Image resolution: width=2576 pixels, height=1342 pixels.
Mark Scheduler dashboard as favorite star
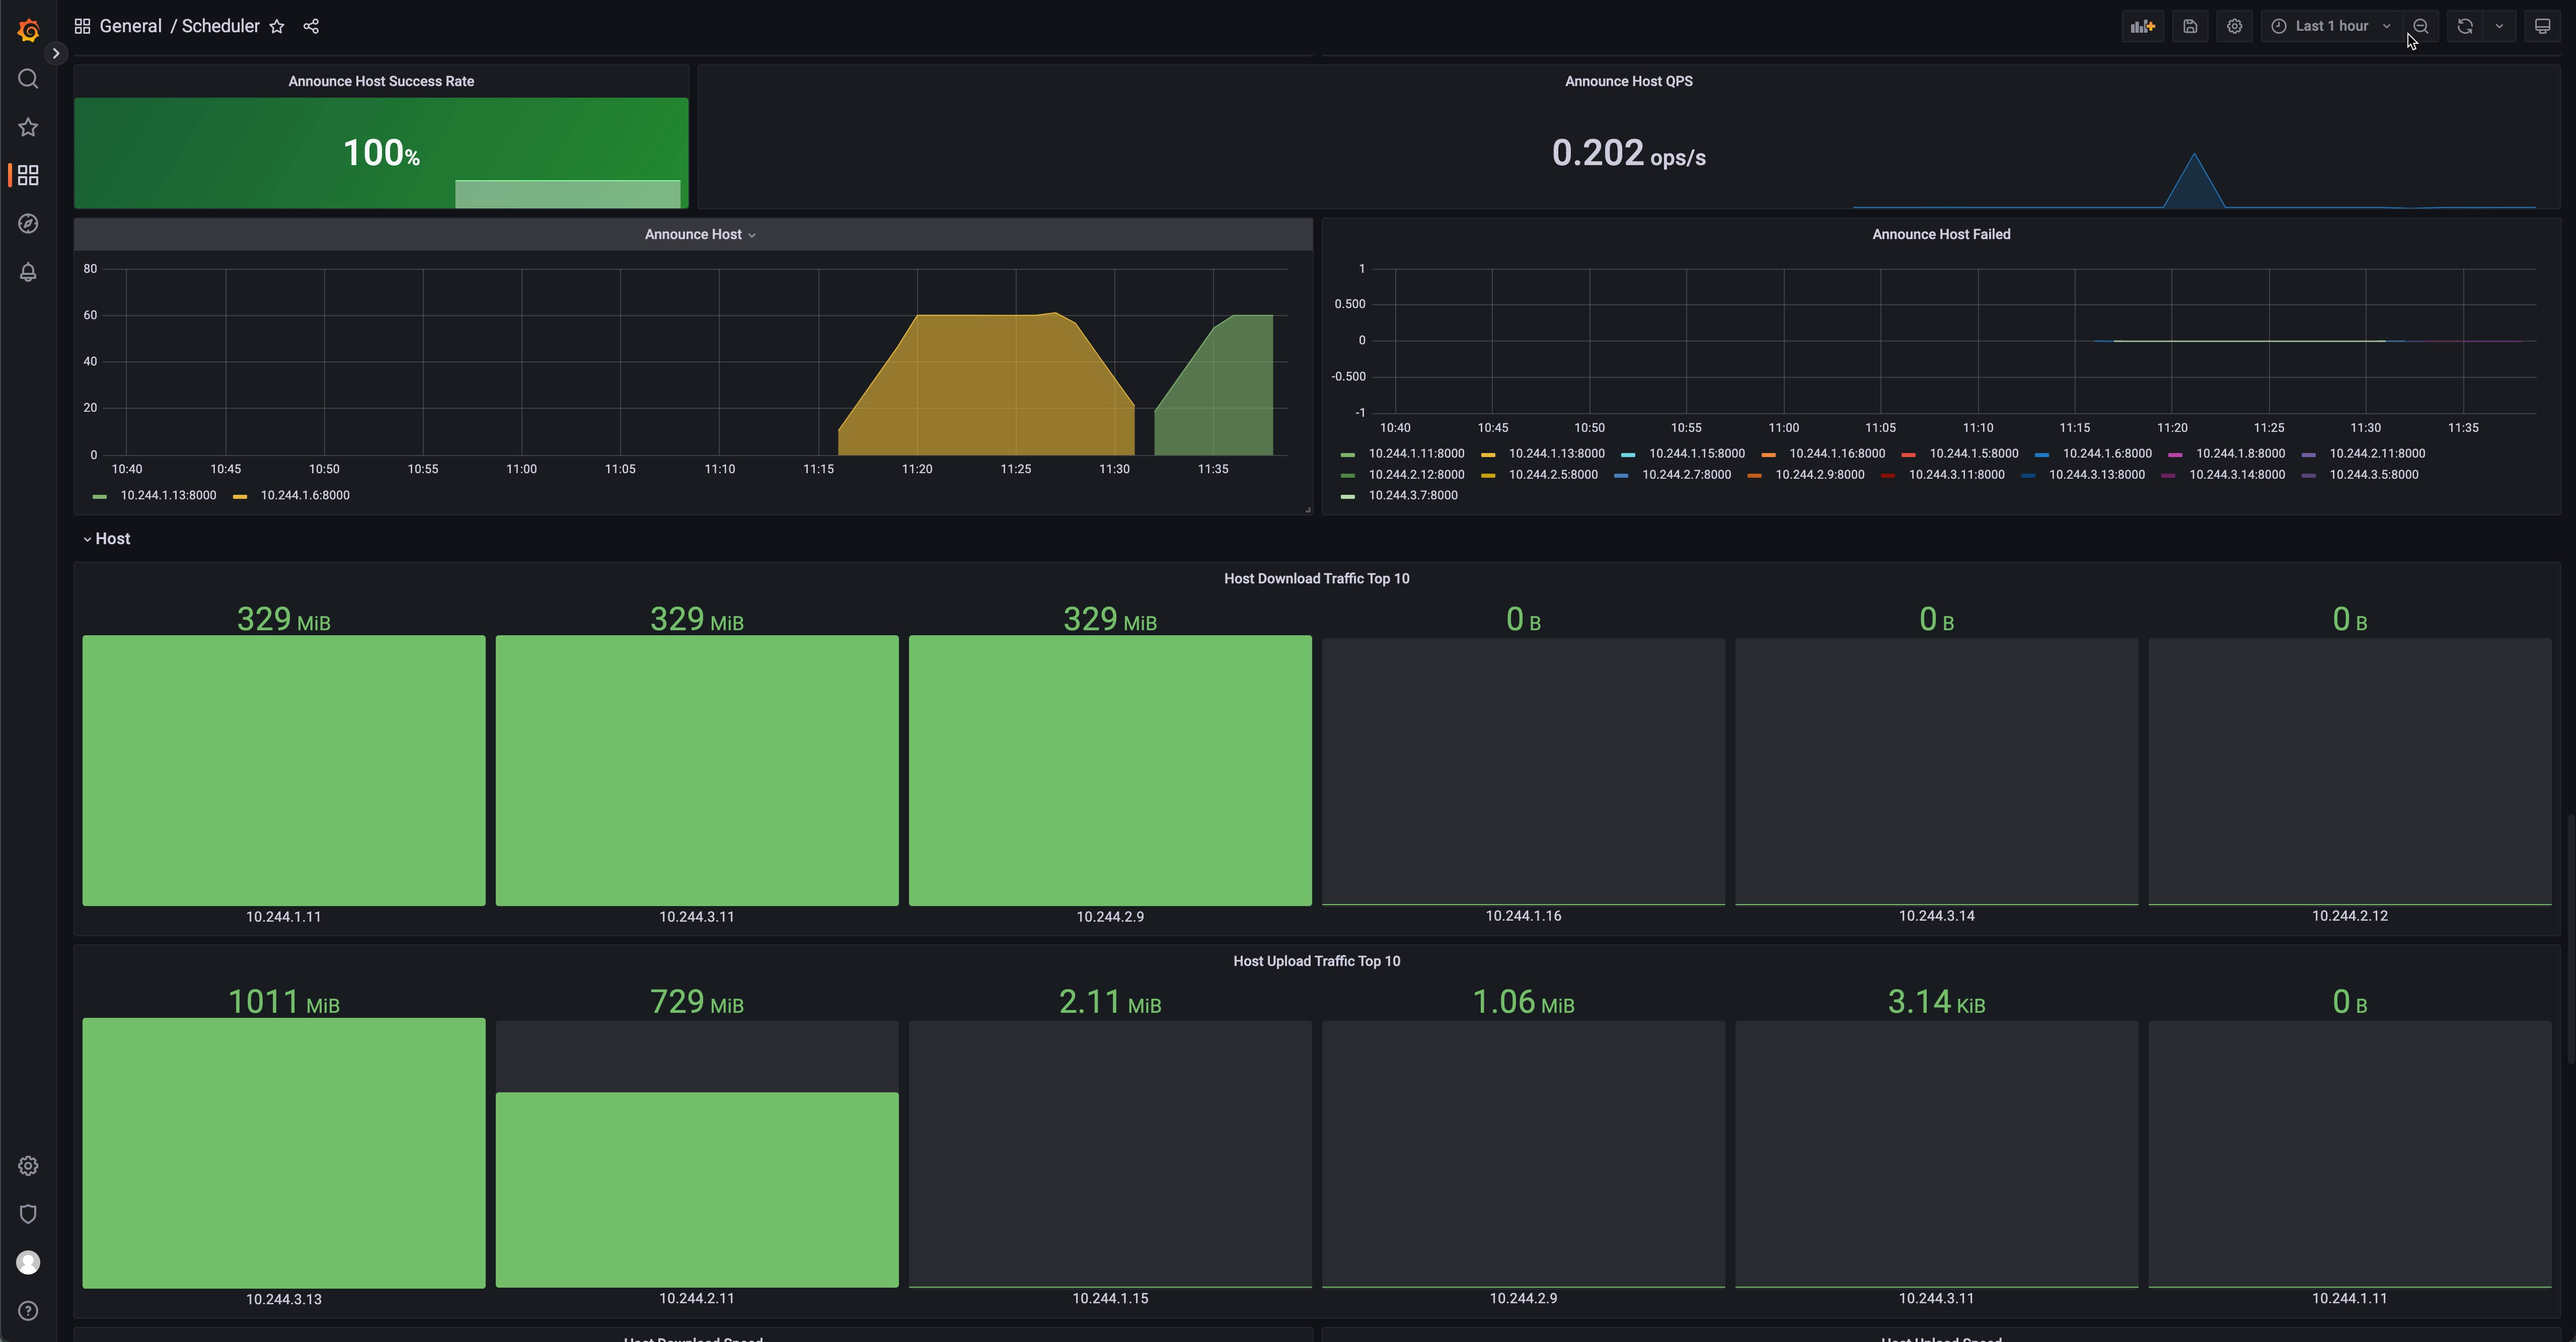tap(277, 27)
